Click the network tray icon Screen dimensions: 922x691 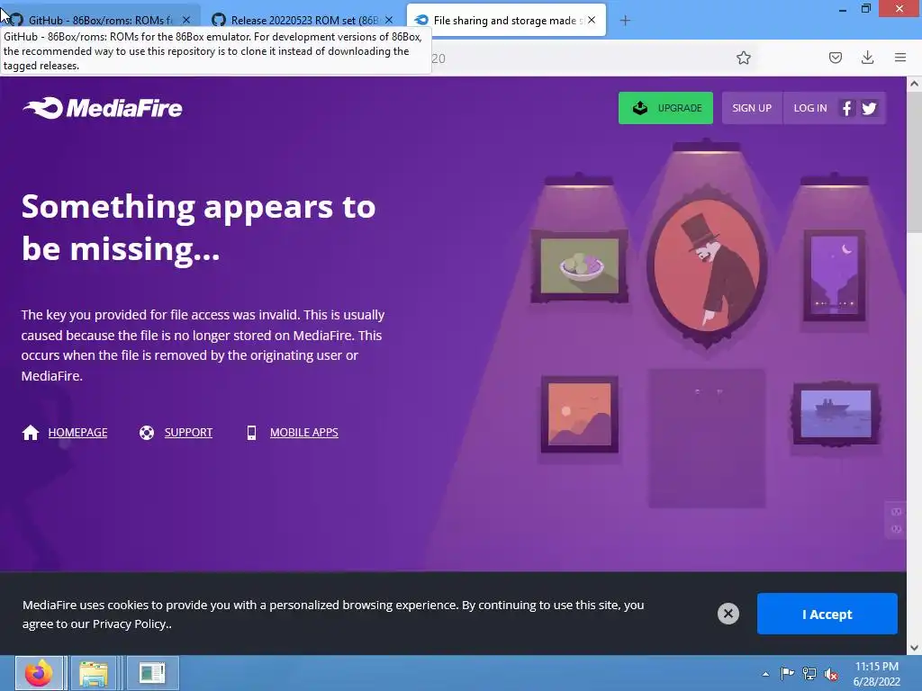click(809, 674)
